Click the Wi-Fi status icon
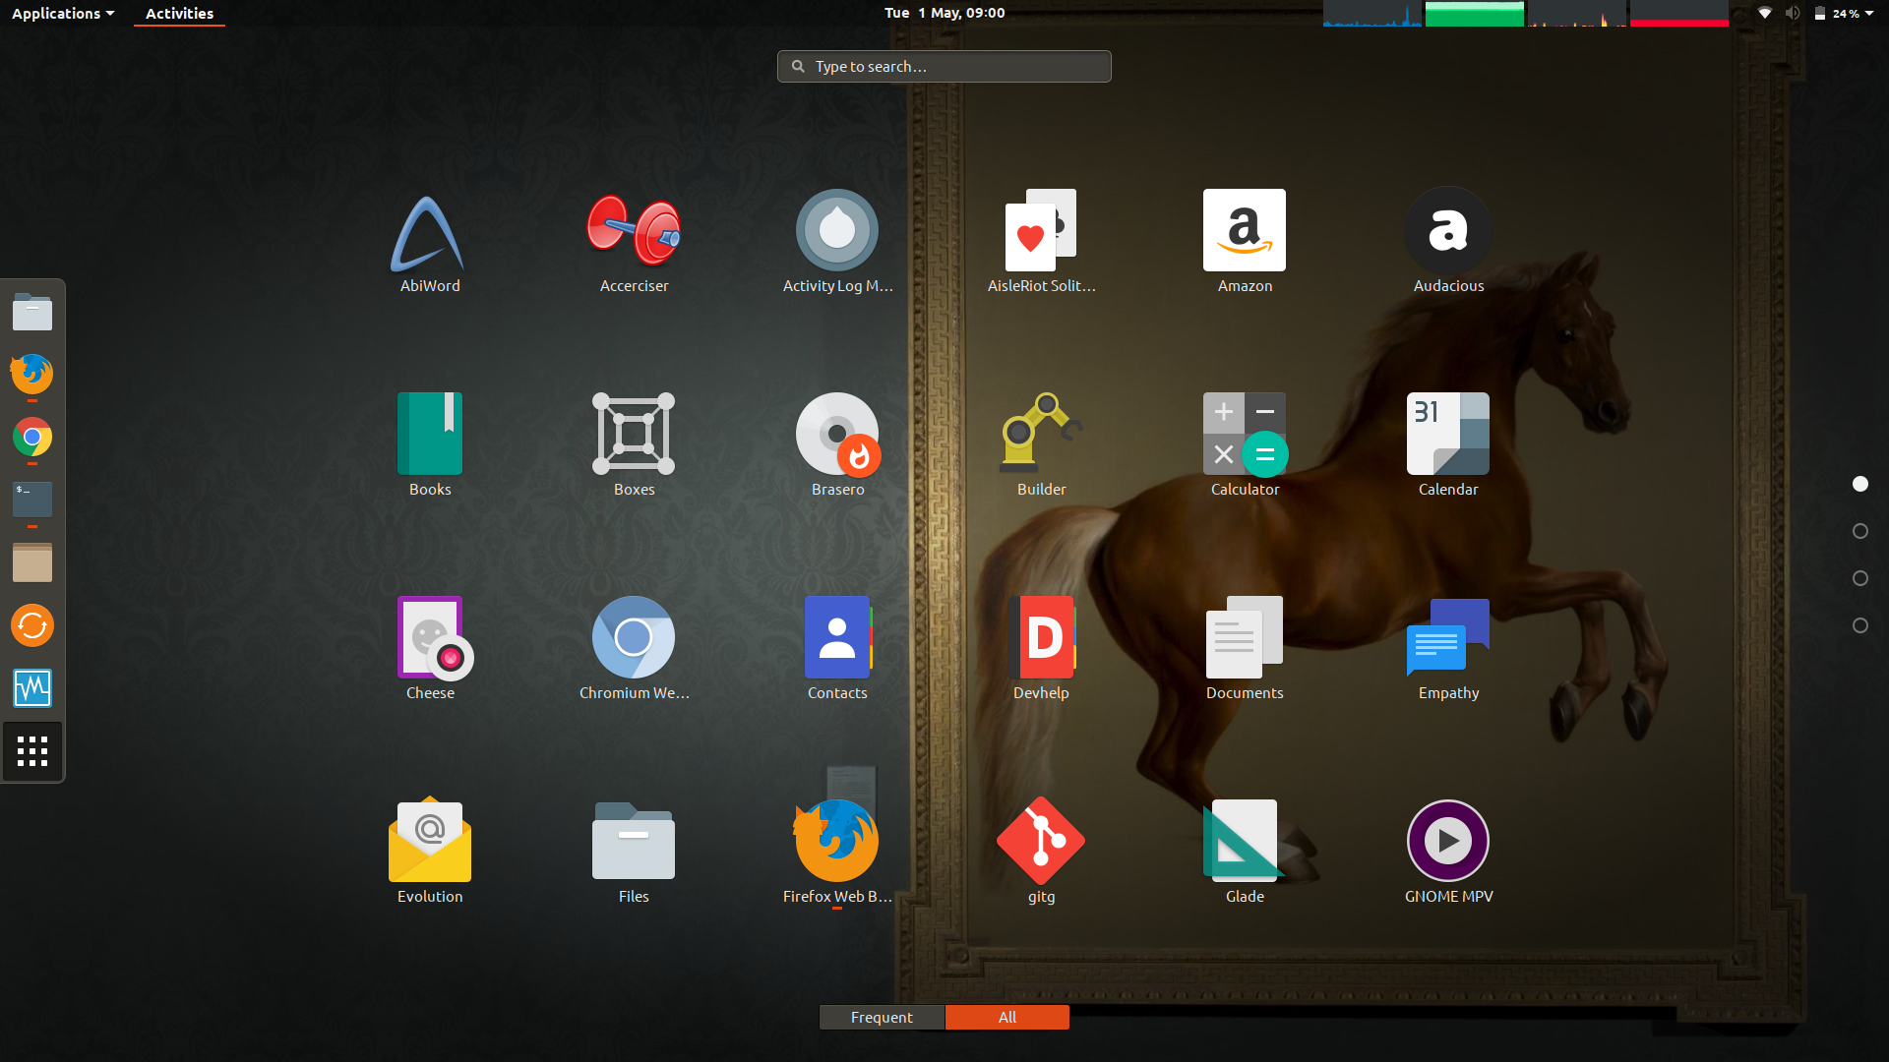1889x1062 pixels. point(1765,13)
